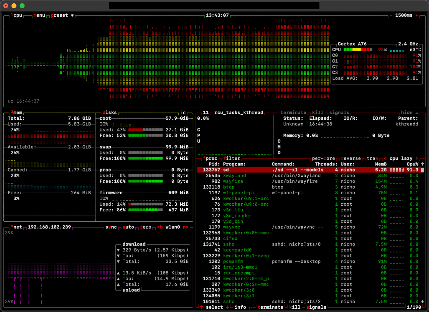Click the Pid: column header

(x=214, y=164)
